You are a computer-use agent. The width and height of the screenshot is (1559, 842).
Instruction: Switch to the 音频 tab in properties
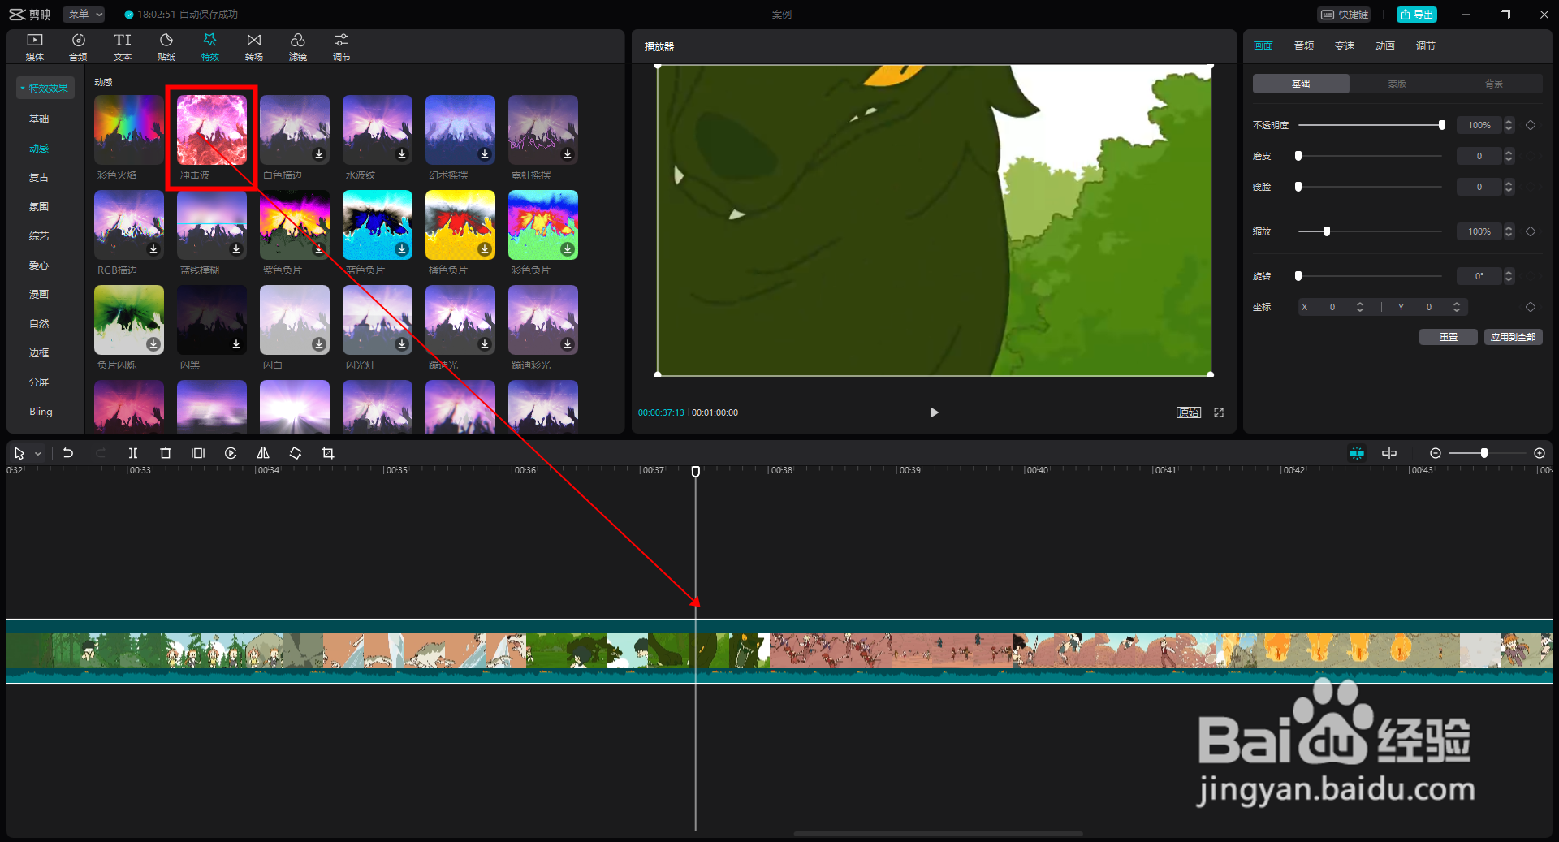[x=1304, y=46]
